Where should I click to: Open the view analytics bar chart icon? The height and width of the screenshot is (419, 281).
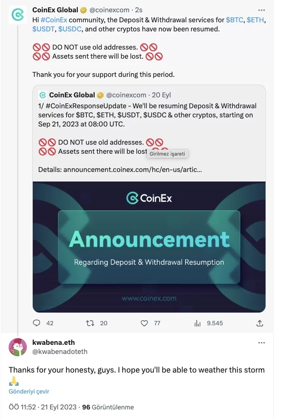(x=197, y=323)
